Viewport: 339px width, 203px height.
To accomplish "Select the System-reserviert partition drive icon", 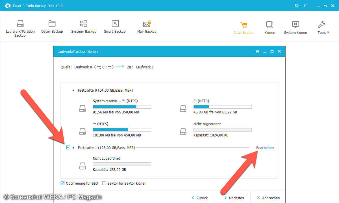I will click(82, 109).
